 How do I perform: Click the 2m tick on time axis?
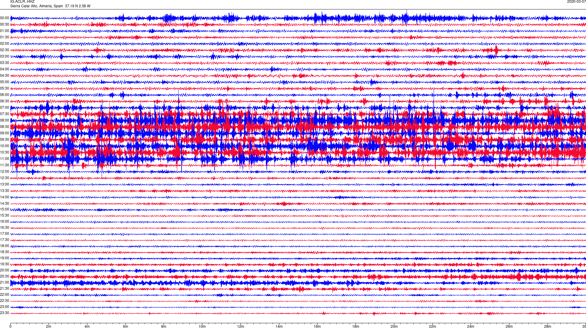[49, 327]
